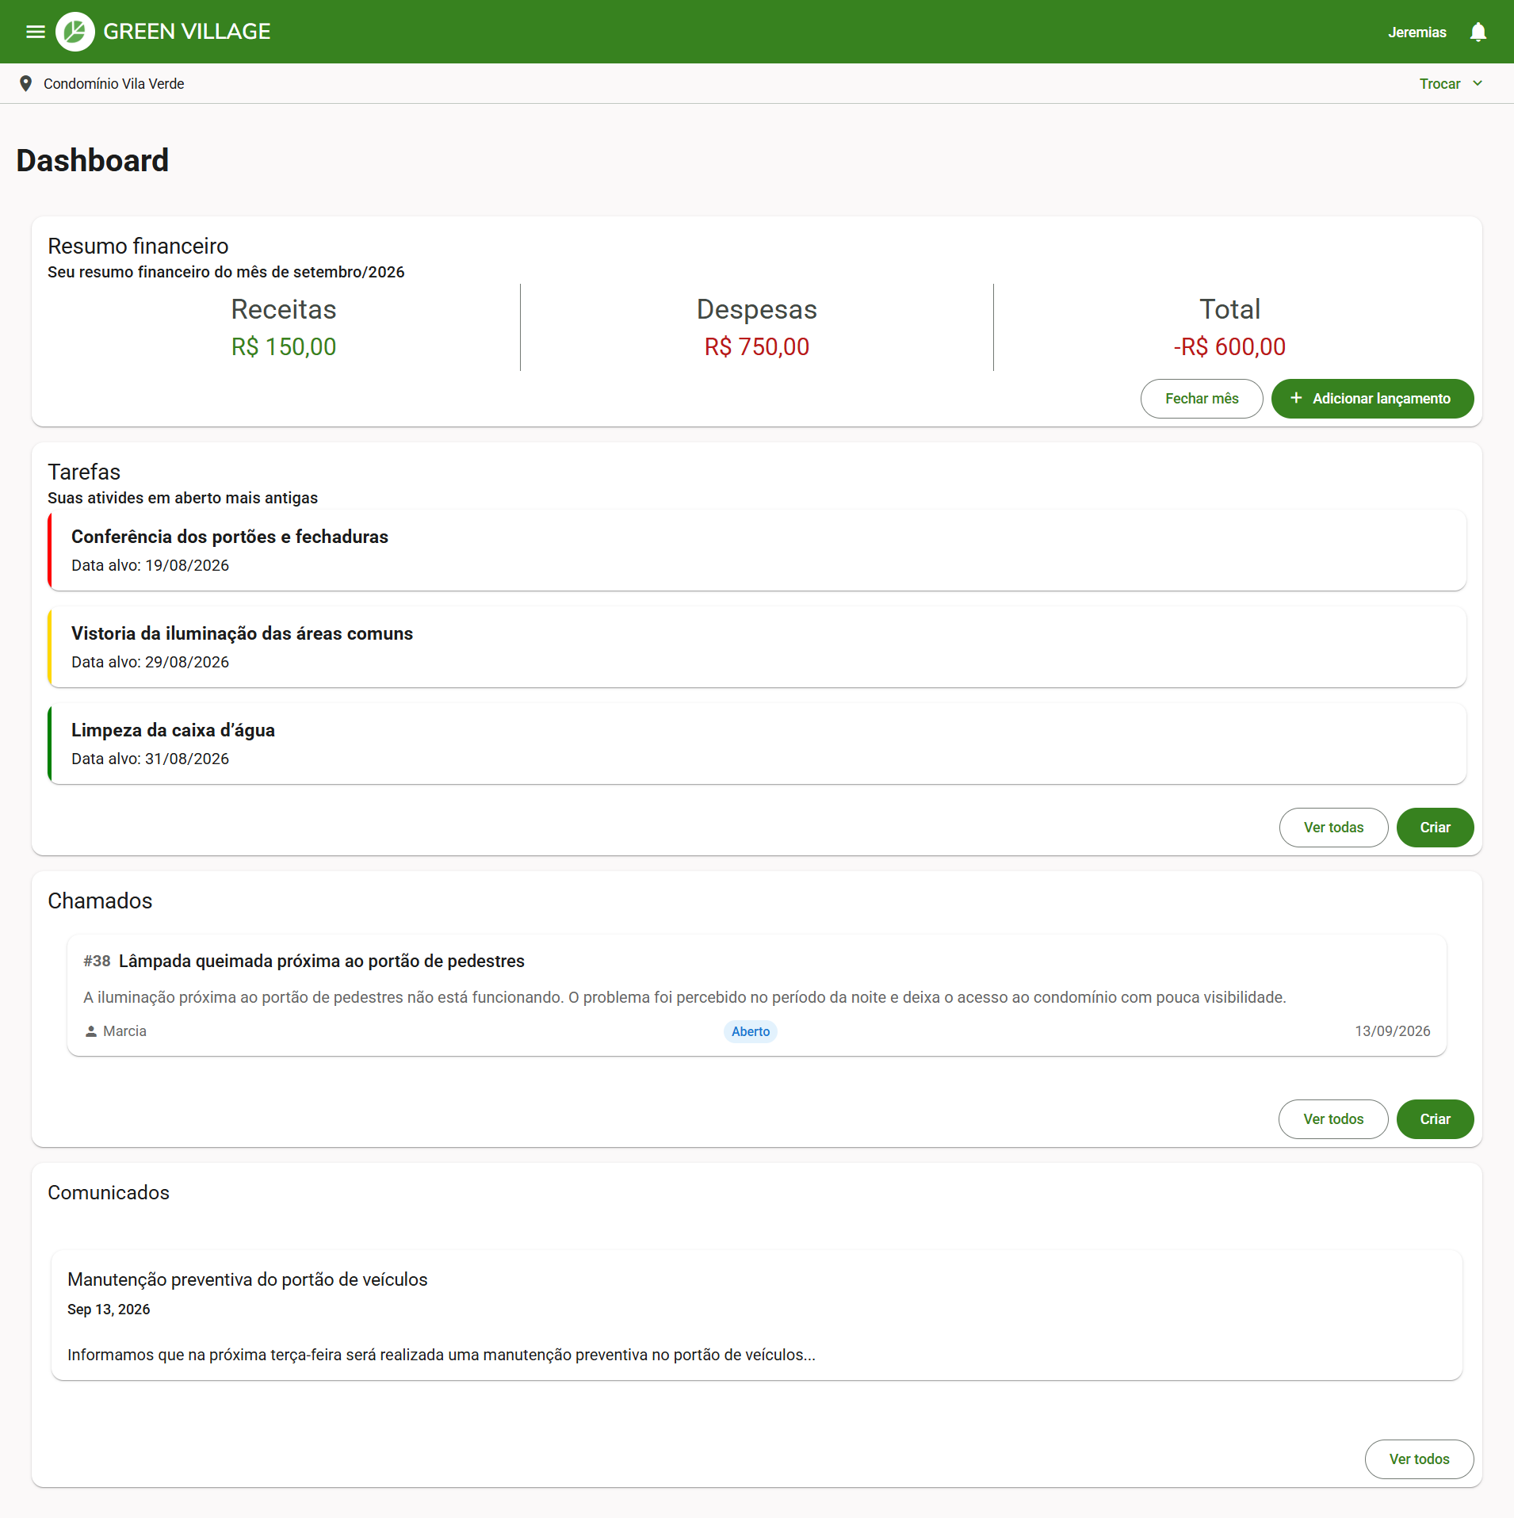The width and height of the screenshot is (1514, 1518).
Task: Click Data alvo: 31/08/2026
Action: (150, 759)
